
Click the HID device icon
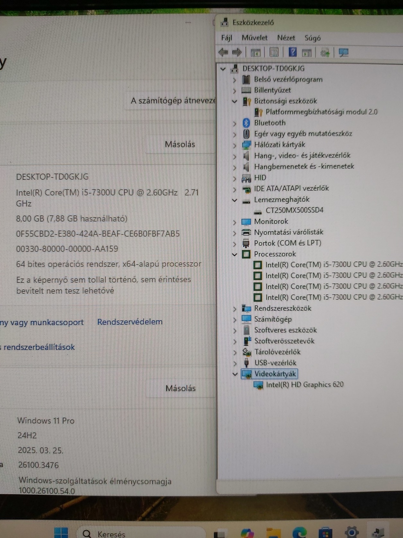point(246,178)
